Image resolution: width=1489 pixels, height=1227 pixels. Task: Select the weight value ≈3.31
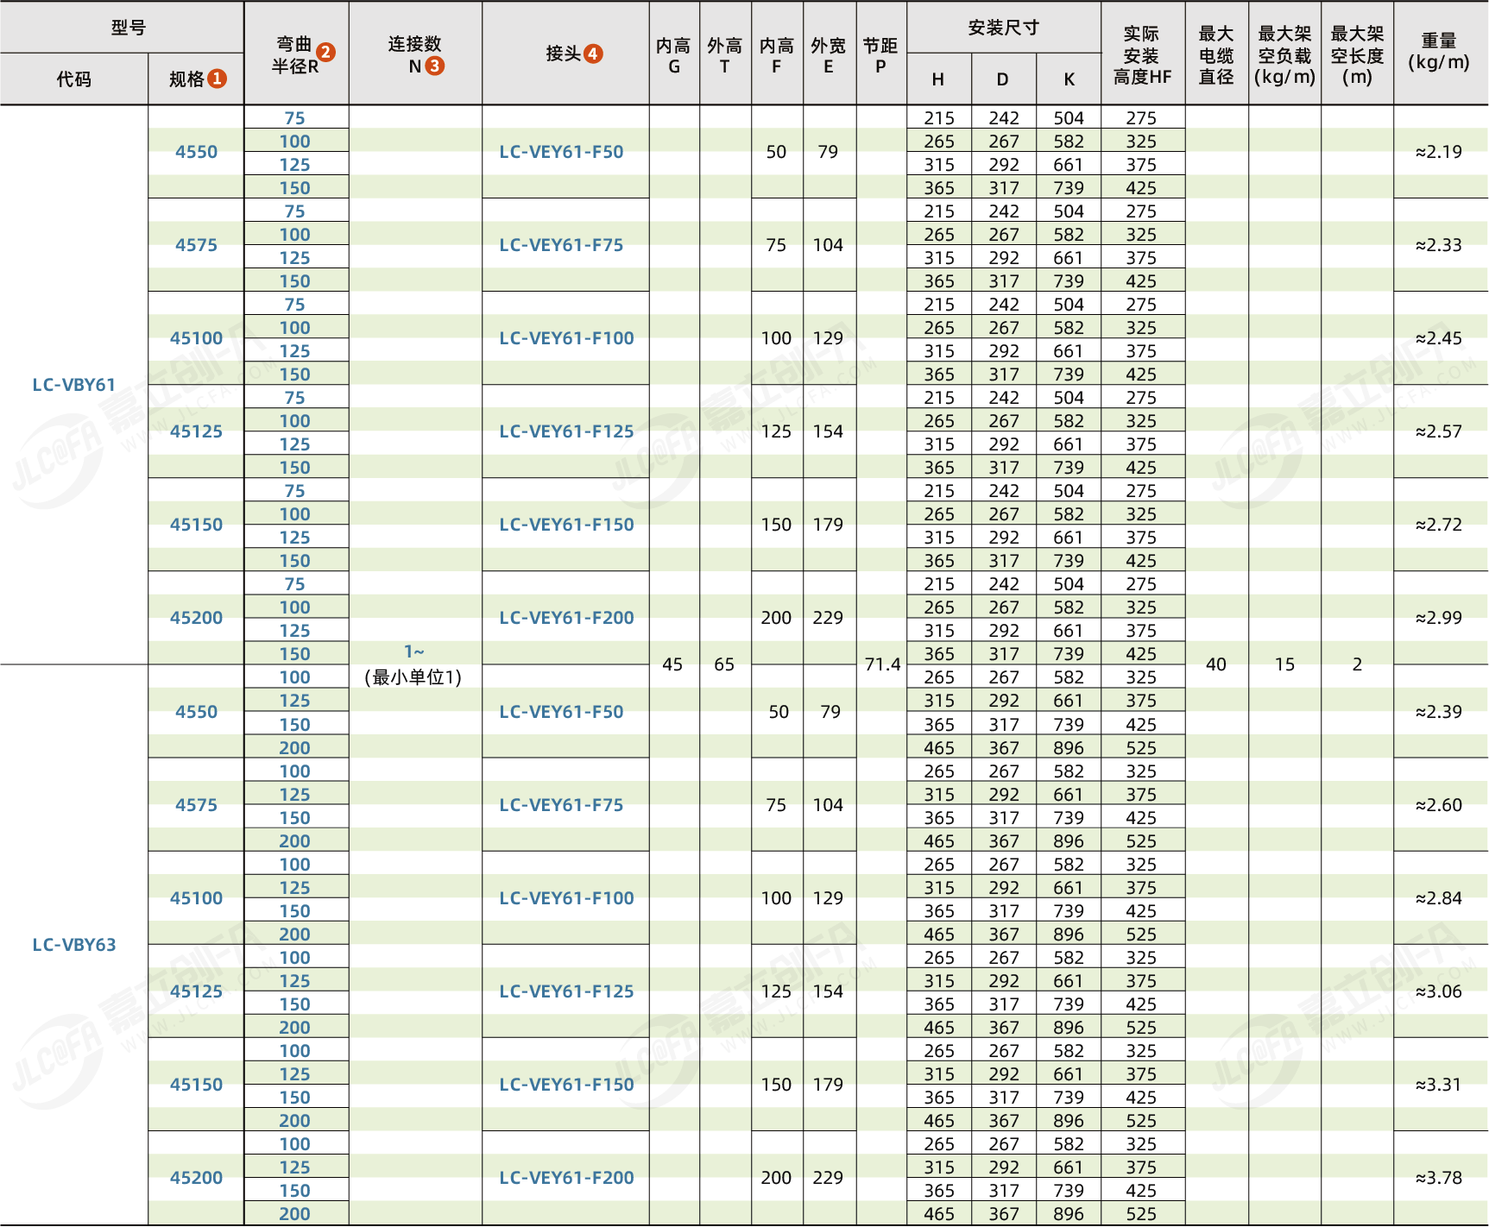tap(1439, 1085)
